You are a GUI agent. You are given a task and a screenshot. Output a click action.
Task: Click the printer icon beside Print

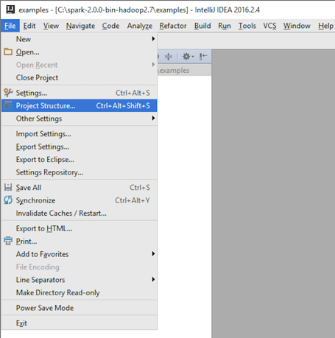[8, 241]
